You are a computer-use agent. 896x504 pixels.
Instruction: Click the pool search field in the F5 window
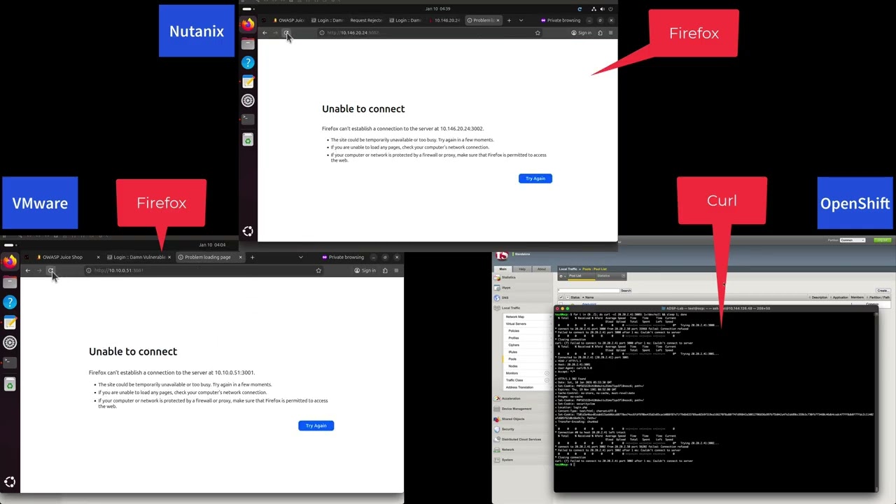tap(589, 290)
